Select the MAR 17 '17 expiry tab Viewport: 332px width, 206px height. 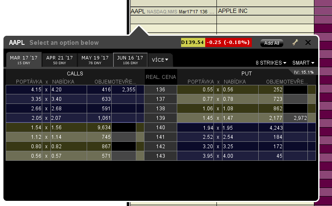click(24, 60)
